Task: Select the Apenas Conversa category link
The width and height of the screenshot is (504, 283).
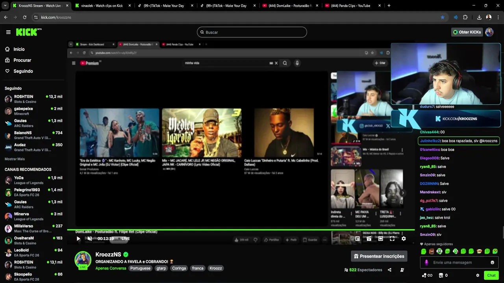Action: 111,268
